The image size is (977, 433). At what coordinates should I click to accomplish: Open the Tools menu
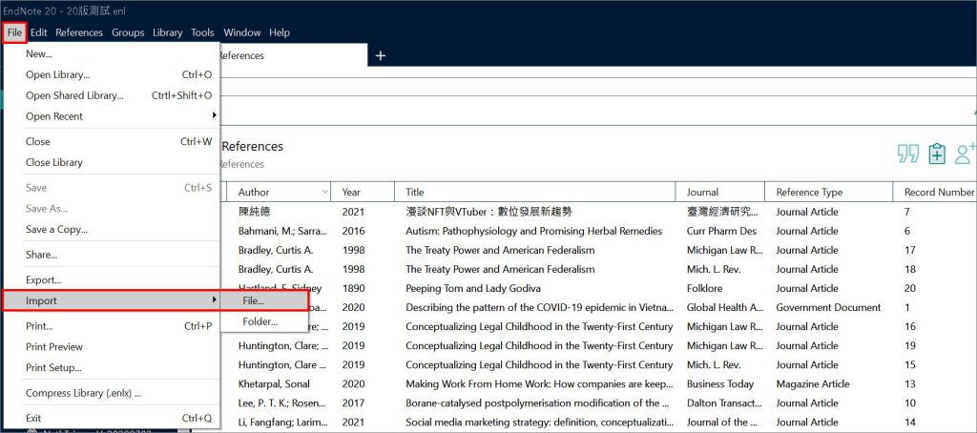point(202,32)
